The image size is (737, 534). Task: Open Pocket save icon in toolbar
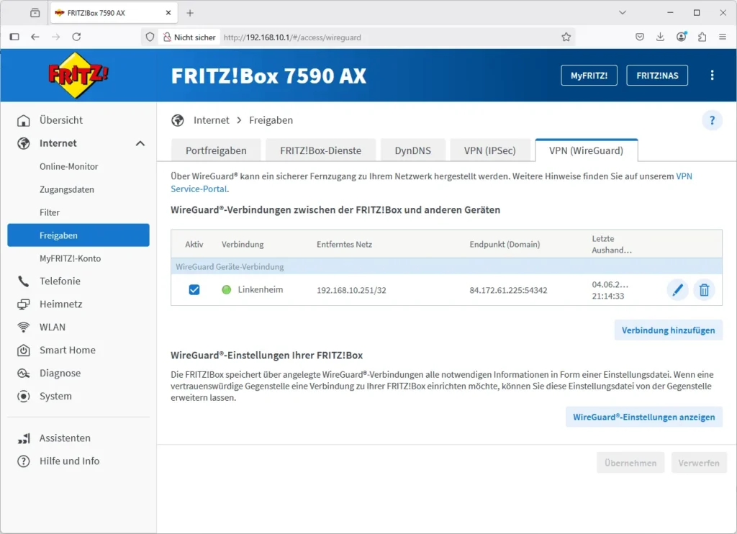(640, 37)
